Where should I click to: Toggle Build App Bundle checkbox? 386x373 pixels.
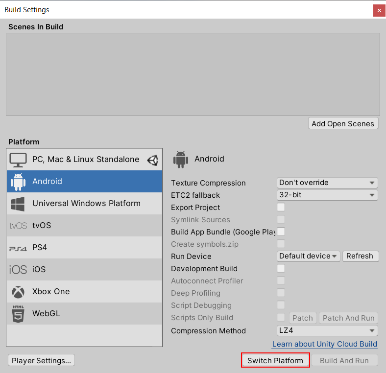(x=281, y=232)
